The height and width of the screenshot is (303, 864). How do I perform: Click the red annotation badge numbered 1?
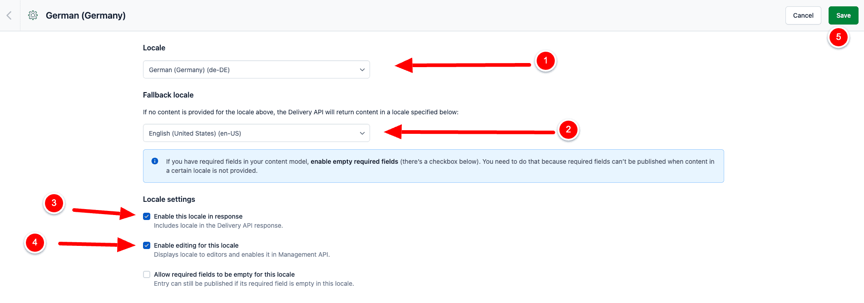[545, 61]
